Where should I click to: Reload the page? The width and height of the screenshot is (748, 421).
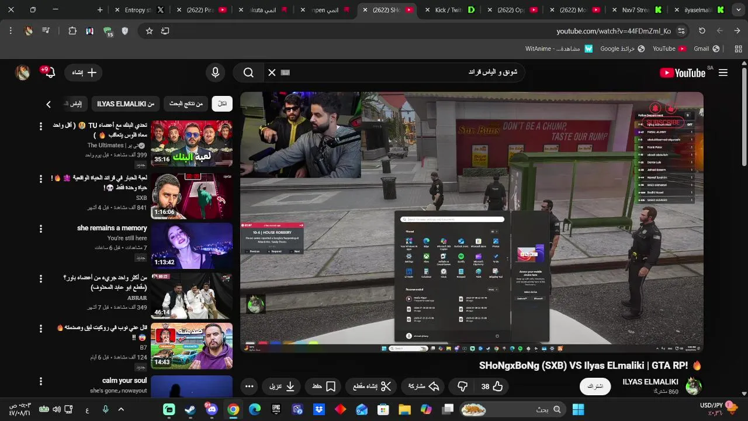click(x=702, y=31)
